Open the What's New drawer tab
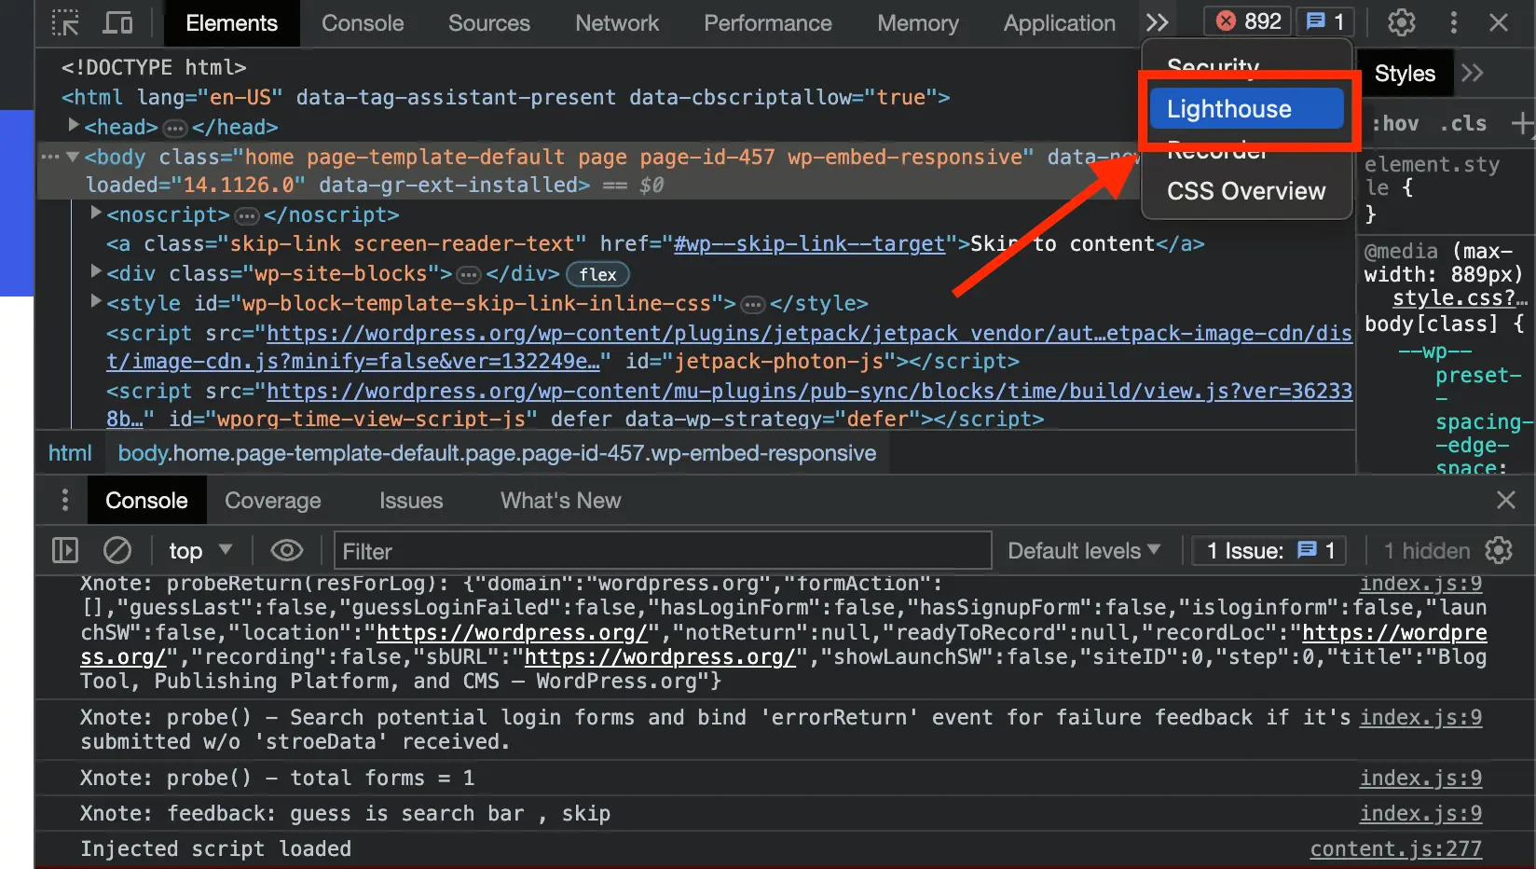Viewport: 1536px width, 869px height. click(561, 501)
